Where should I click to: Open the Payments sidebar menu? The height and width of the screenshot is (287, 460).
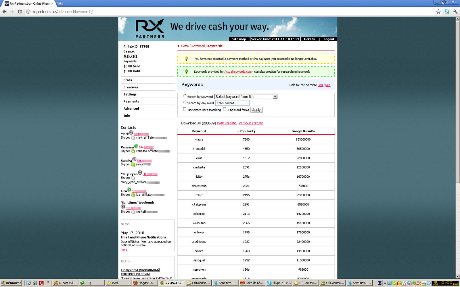pyautogui.click(x=131, y=101)
